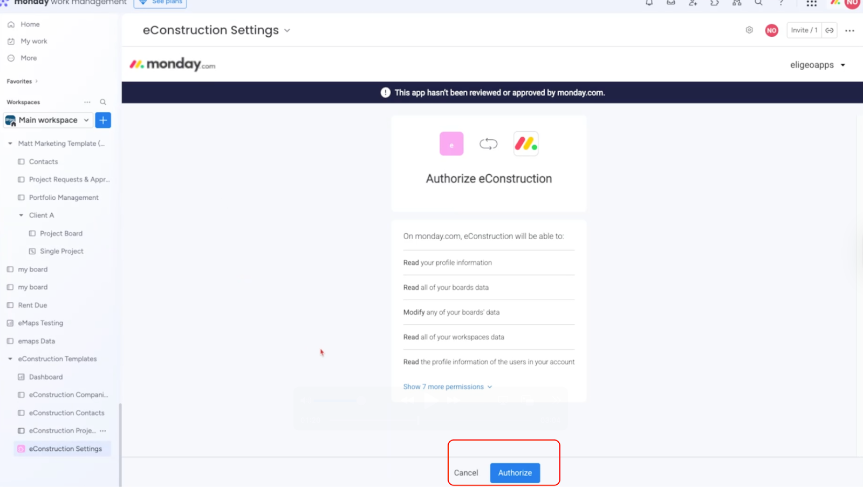Click the Authorize button
863x487 pixels.
(x=515, y=472)
